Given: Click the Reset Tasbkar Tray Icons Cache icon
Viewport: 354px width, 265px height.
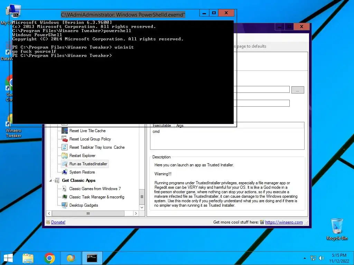Looking at the screenshot, I should click(x=65, y=147).
